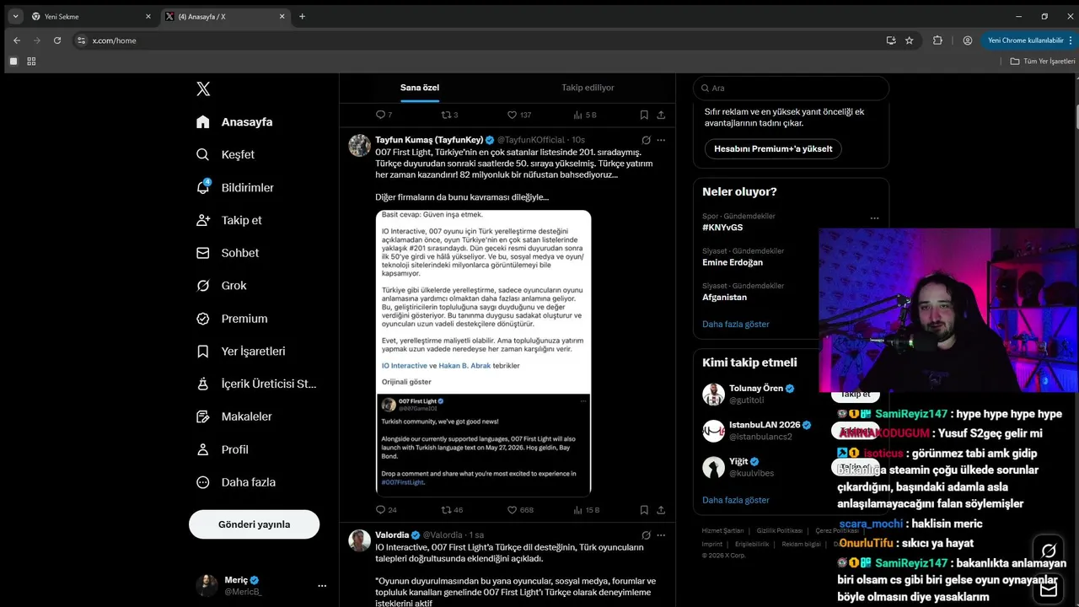The image size is (1079, 607).
Task: Switch to Takip ediyor tab
Action: click(588, 88)
